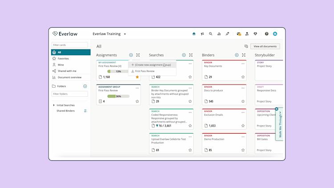Open options for Binder Key Documents search
Image resolution: width=334 pixels, height=188 pixels.
pos(190,88)
